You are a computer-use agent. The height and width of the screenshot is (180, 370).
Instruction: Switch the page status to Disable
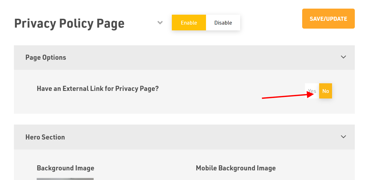point(223,23)
